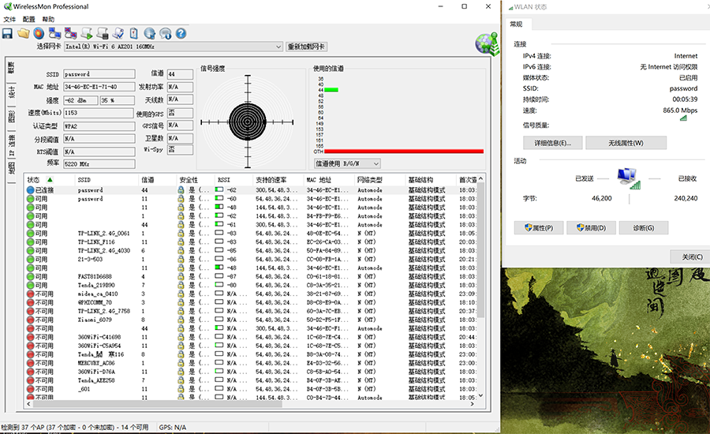Click the globe with arrow toolbar icon
The height and width of the screenshot is (434, 710).
pos(149,33)
